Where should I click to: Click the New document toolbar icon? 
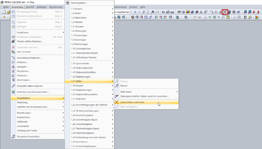tap(4, 12)
